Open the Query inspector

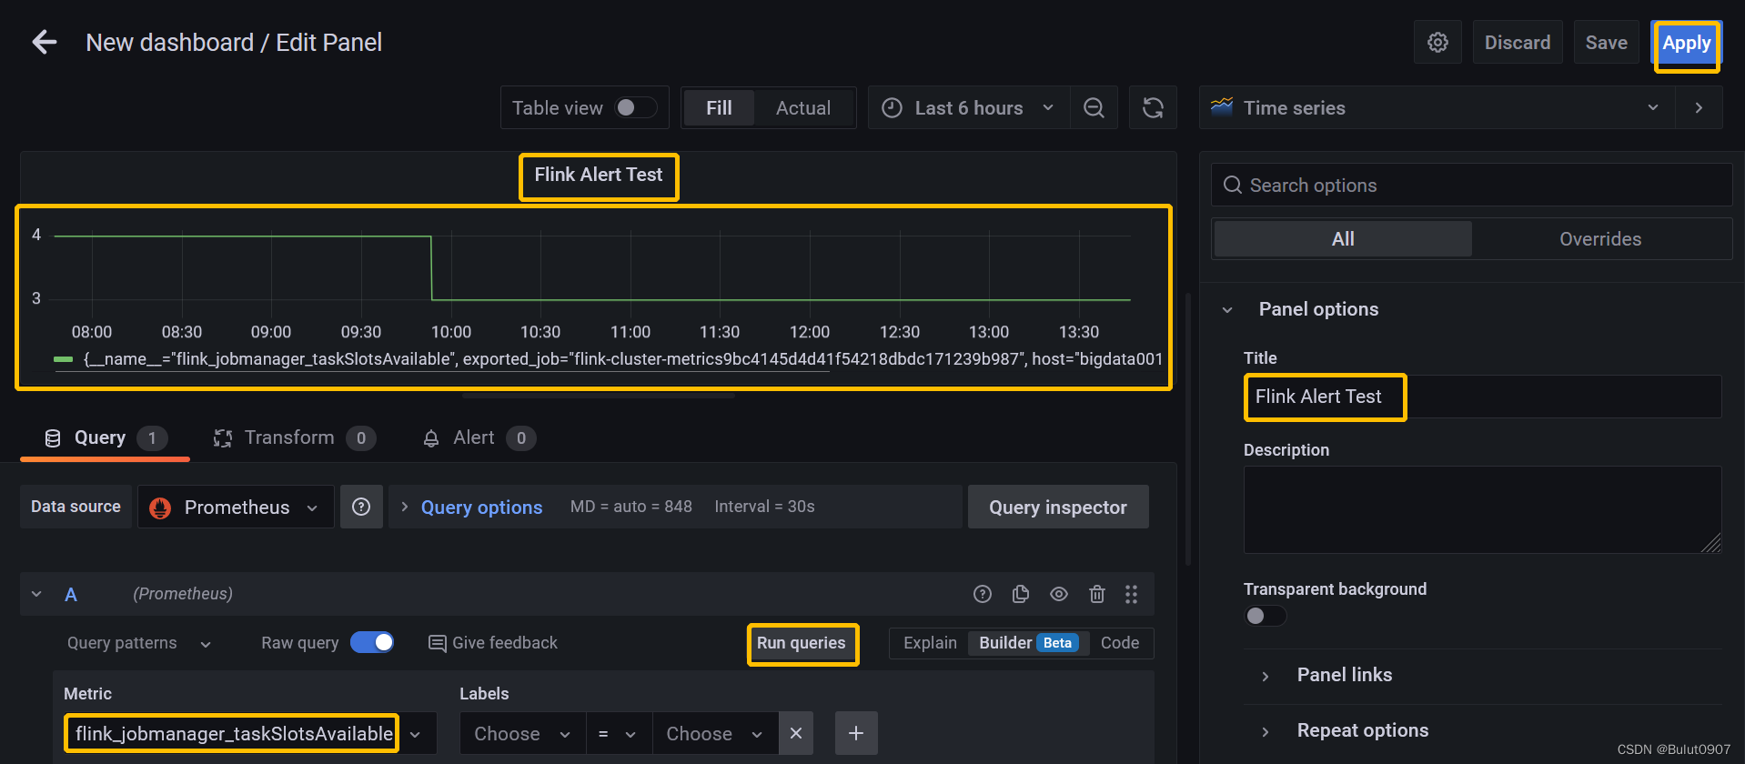pyautogui.click(x=1058, y=507)
